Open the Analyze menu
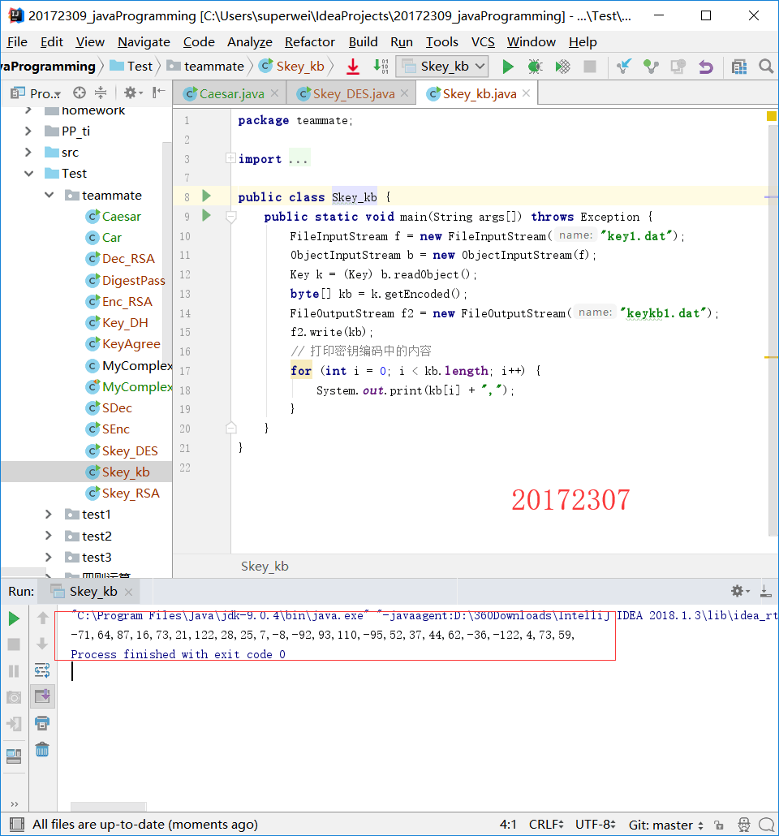Image resolution: width=779 pixels, height=836 pixels. (250, 42)
